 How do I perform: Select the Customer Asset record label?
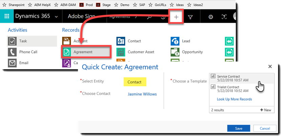tap(141, 52)
